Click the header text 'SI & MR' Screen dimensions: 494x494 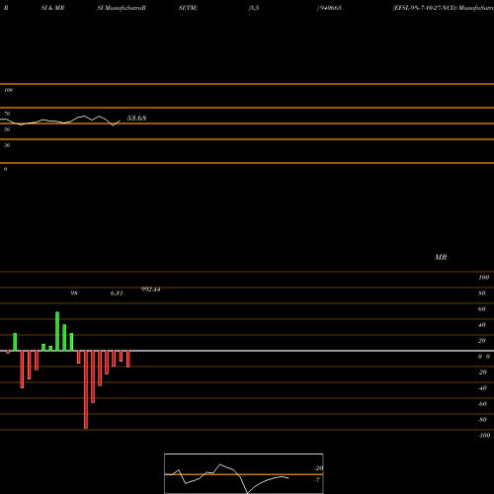(52, 8)
